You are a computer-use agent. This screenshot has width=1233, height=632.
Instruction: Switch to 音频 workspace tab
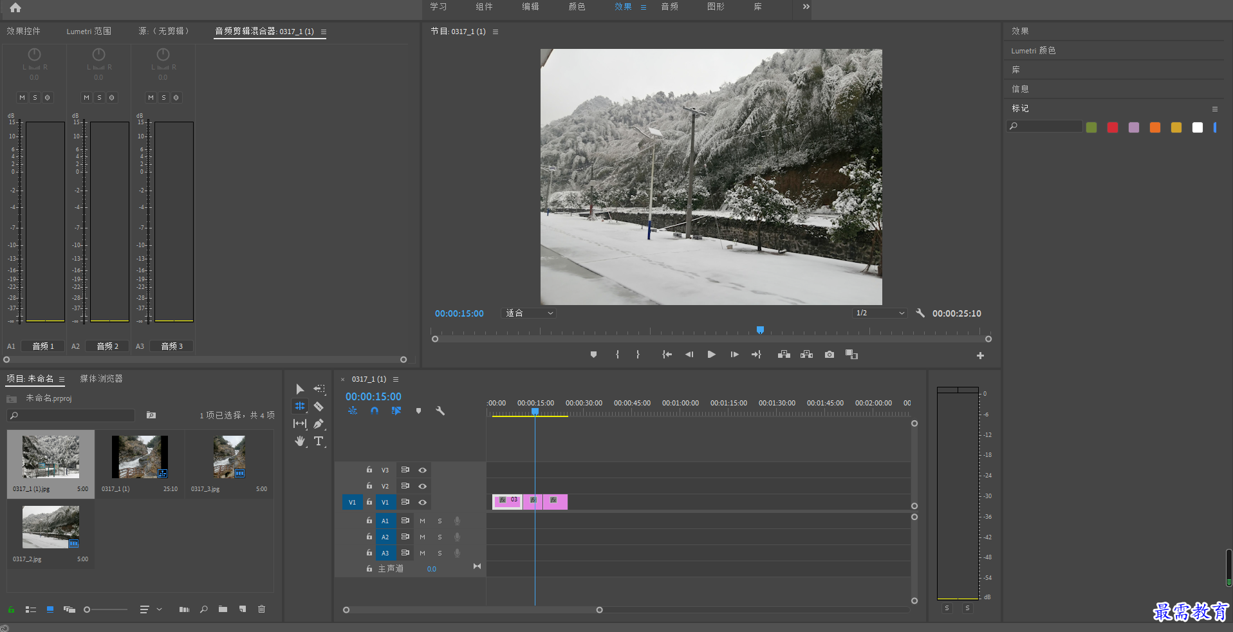click(670, 6)
